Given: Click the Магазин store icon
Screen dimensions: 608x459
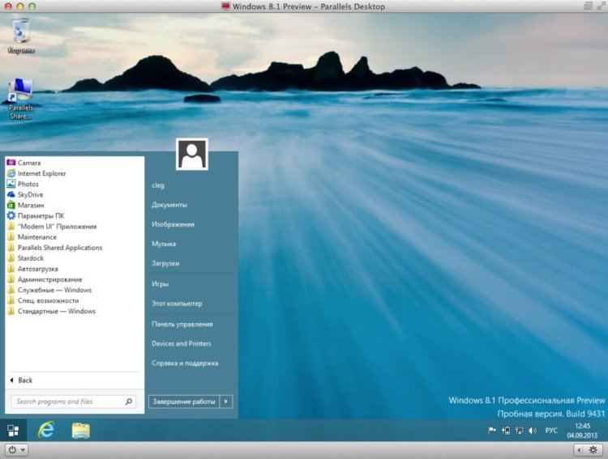Looking at the screenshot, I should point(11,205).
